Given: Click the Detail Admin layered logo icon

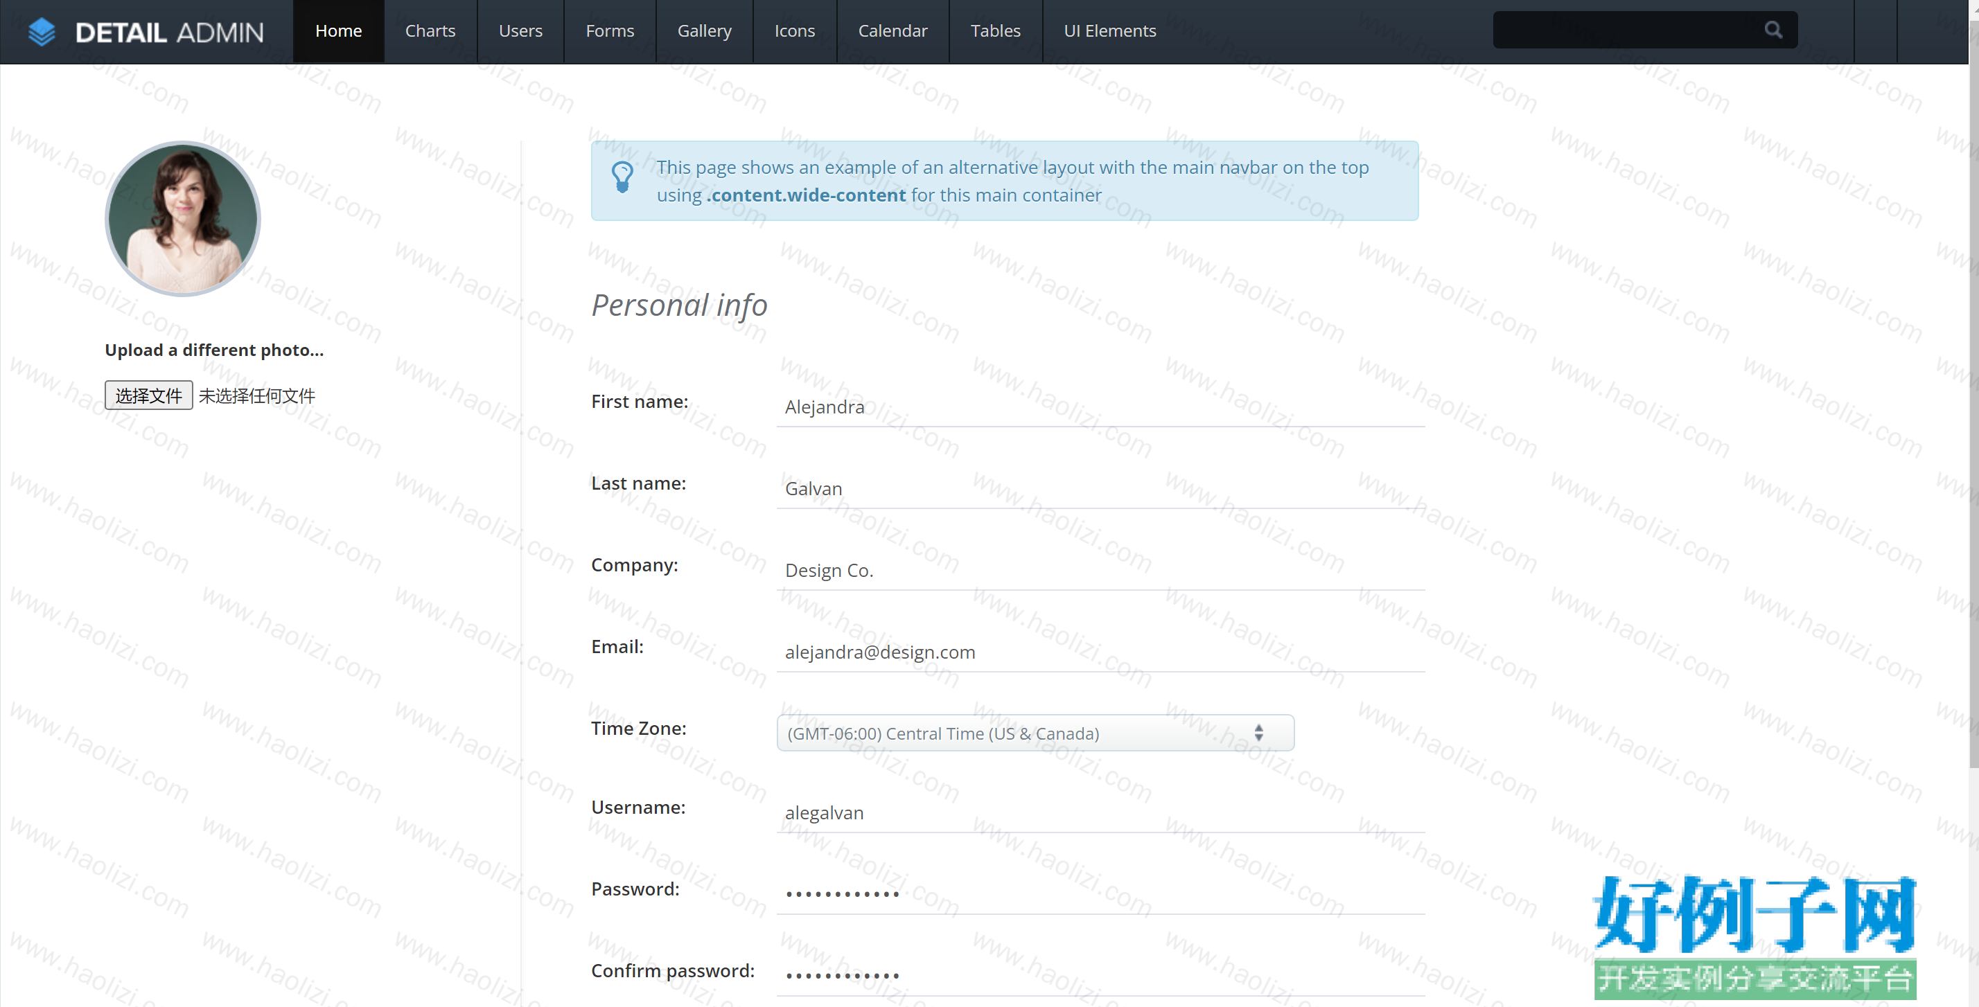Looking at the screenshot, I should (x=42, y=31).
